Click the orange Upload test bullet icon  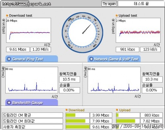117,16
